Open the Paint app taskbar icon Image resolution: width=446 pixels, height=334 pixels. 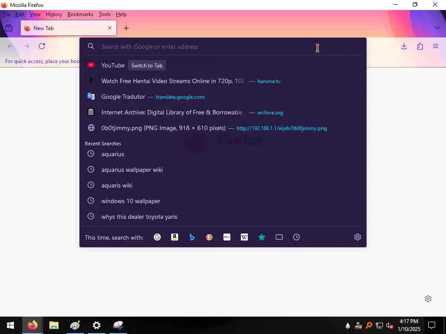[75, 325]
